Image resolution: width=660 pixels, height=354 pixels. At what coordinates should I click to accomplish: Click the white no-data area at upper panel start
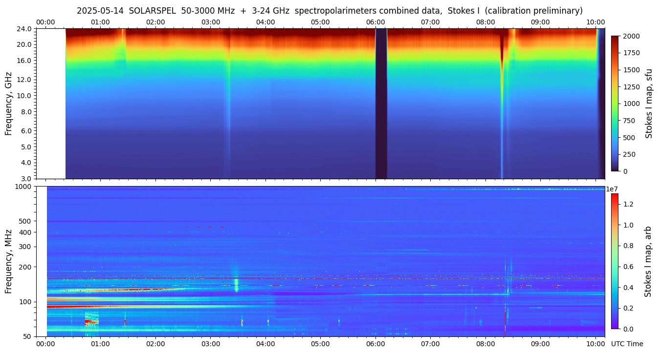[x=50, y=104]
